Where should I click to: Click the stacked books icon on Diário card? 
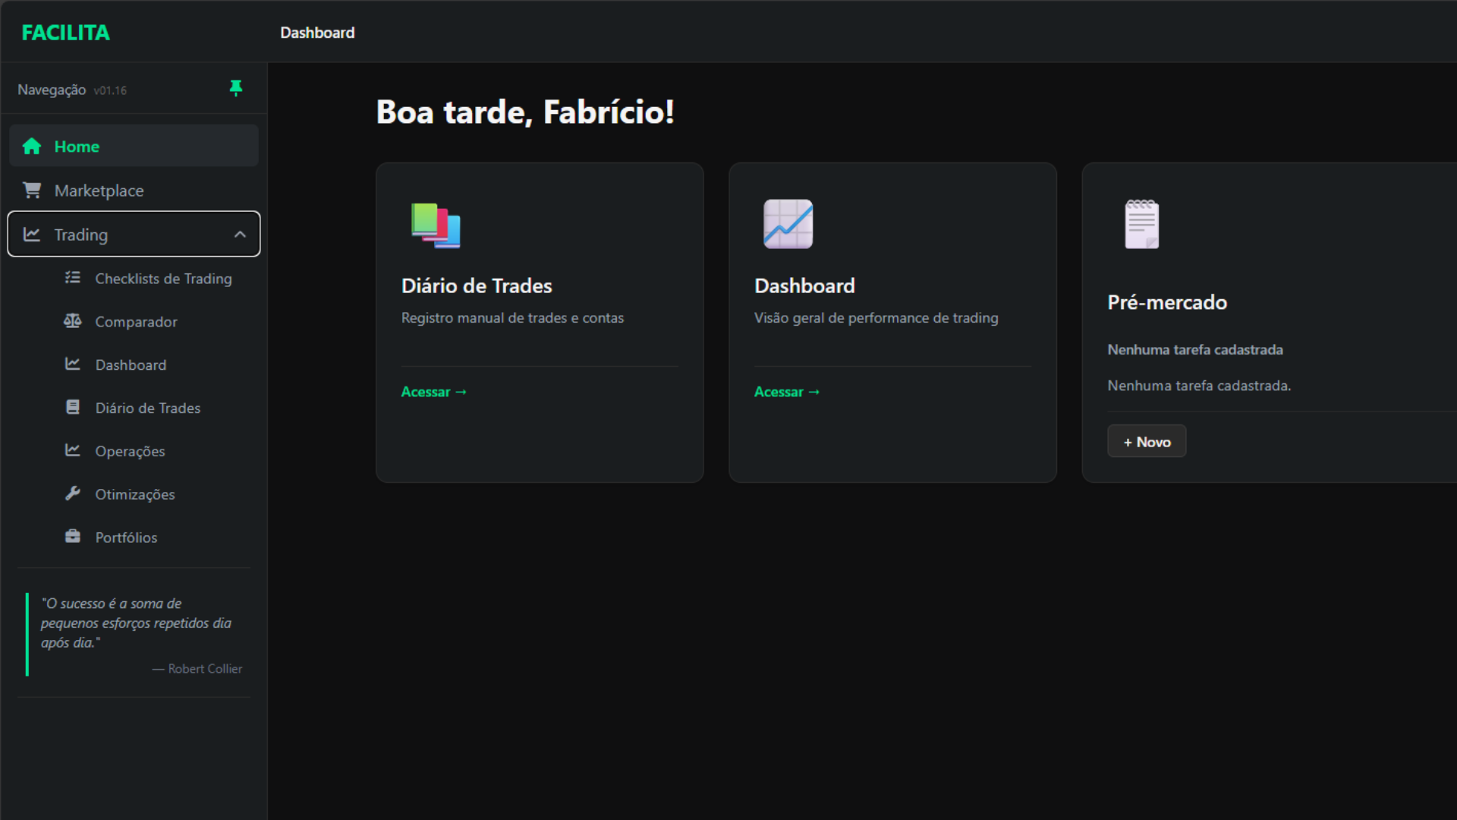click(x=436, y=225)
